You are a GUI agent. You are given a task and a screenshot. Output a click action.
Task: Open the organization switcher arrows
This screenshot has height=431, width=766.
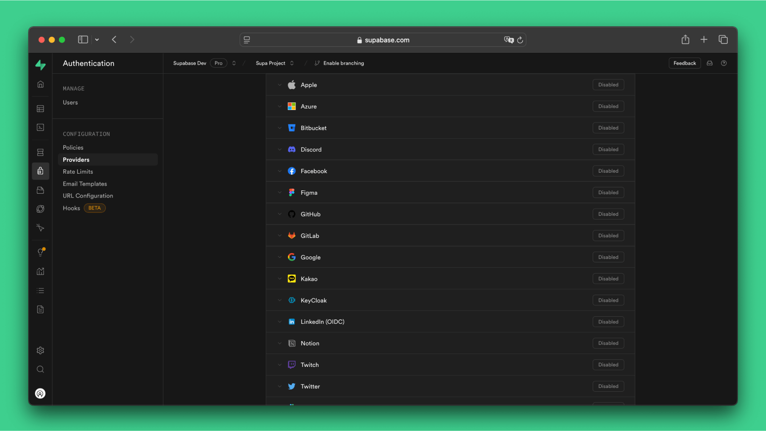point(234,63)
